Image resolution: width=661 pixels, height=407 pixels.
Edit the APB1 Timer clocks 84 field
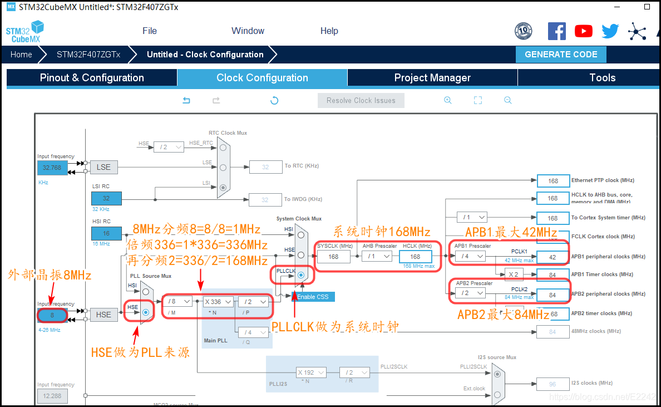click(553, 275)
